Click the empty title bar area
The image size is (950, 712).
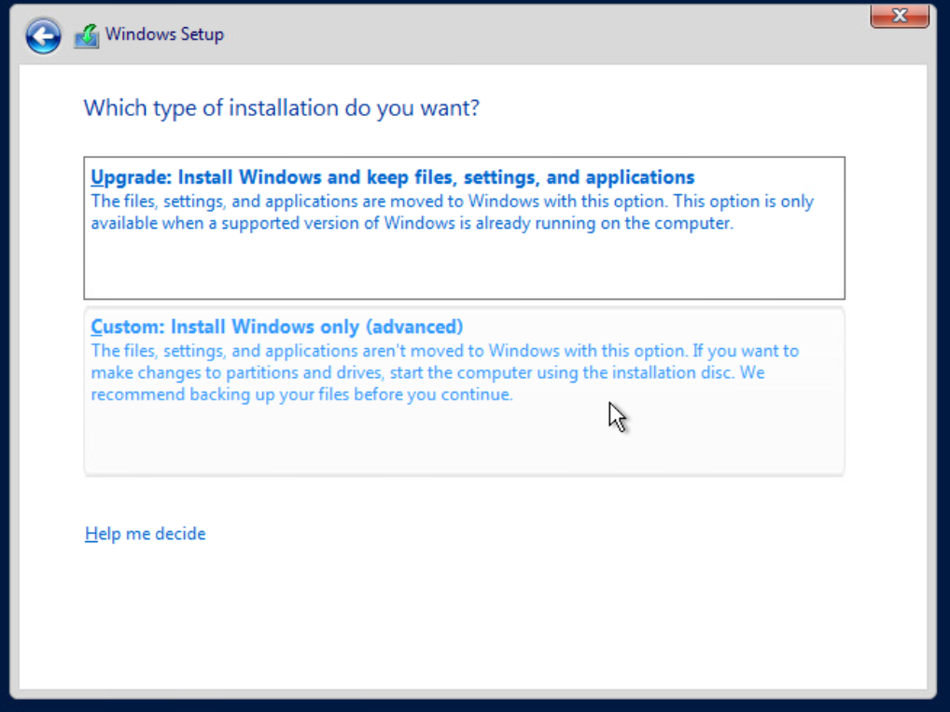[541, 35]
